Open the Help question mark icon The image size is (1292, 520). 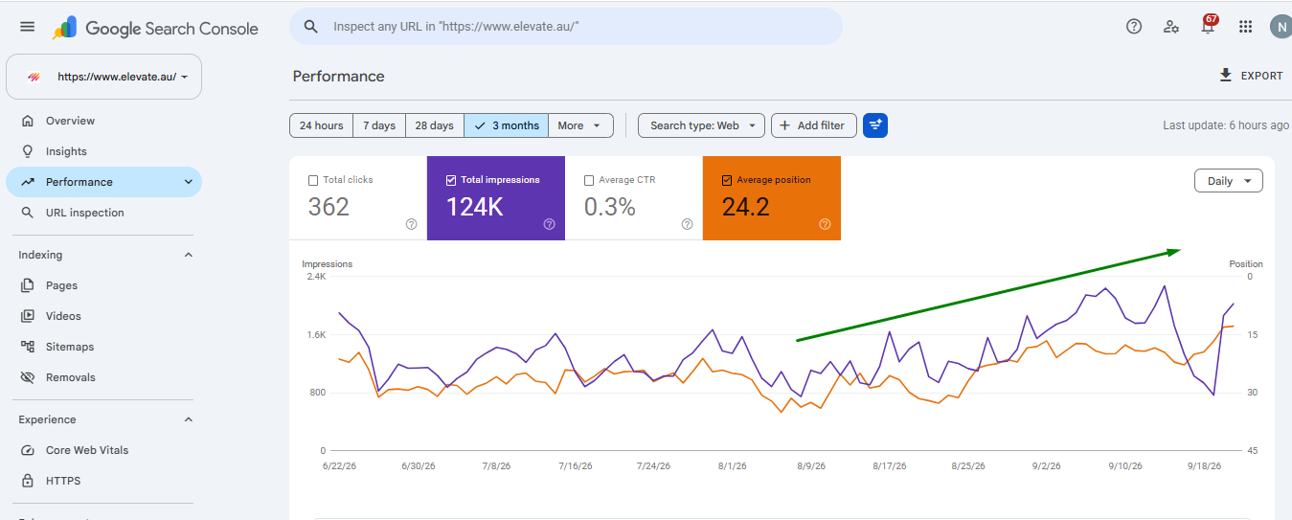[x=1134, y=27]
